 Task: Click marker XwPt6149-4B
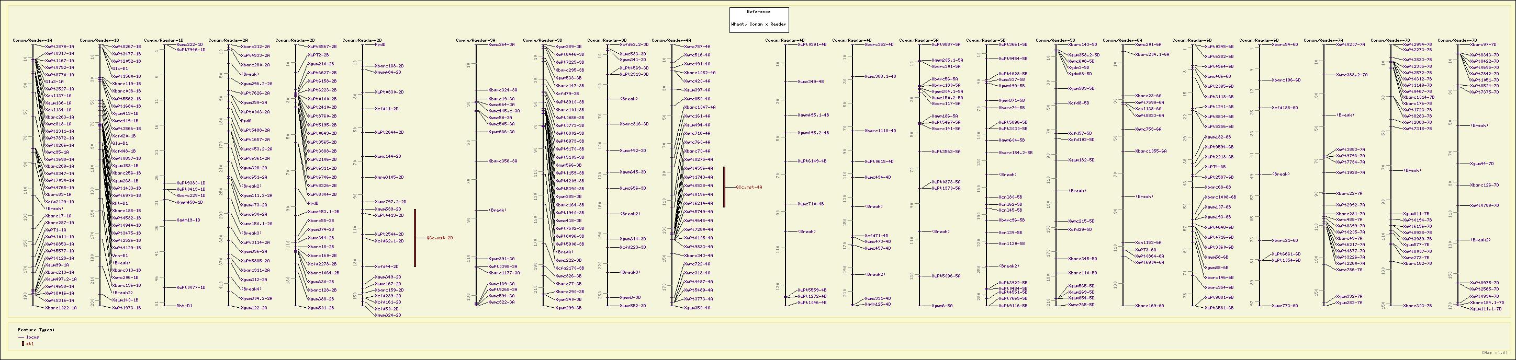pos(812,161)
